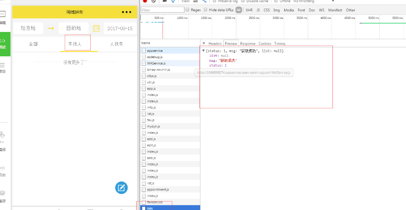The height and width of the screenshot is (210, 406).
Task: Click the 2017-09-15 date field
Action: [120, 28]
